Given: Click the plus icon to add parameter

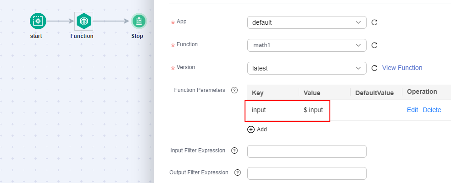Looking at the screenshot, I should 251,129.
